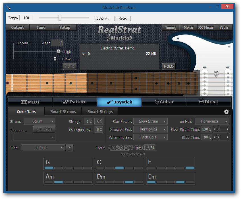
Task: Select the F chord pad
Action: click(171, 164)
